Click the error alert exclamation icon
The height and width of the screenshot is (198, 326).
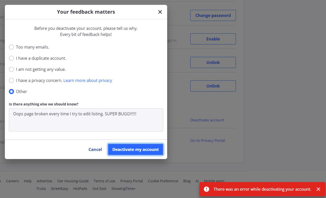206,189
